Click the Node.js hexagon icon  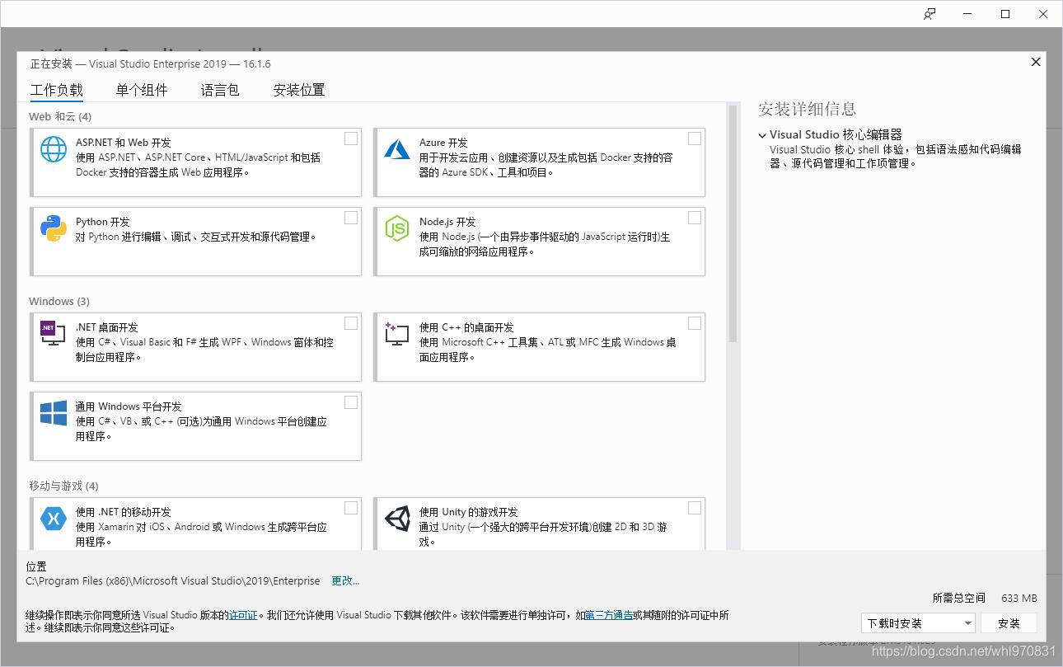tap(397, 228)
